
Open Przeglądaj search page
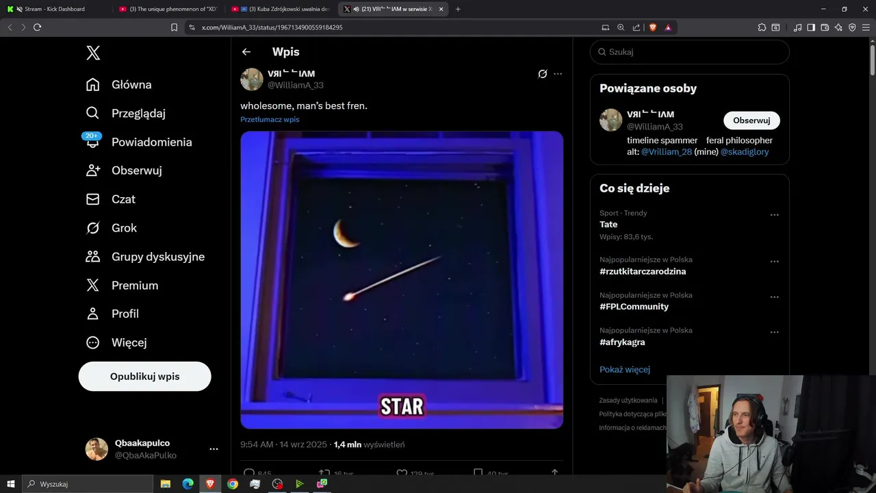125,114
